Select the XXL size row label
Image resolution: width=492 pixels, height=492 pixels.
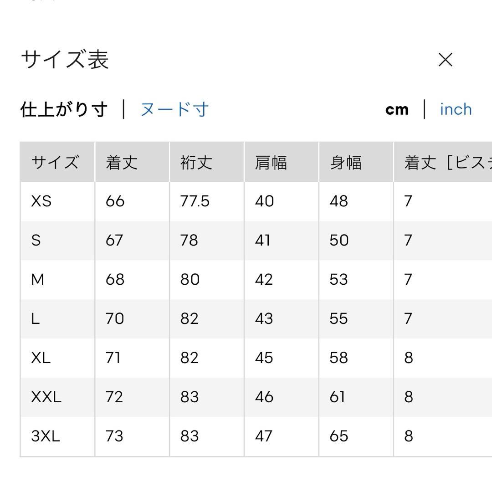click(x=46, y=397)
